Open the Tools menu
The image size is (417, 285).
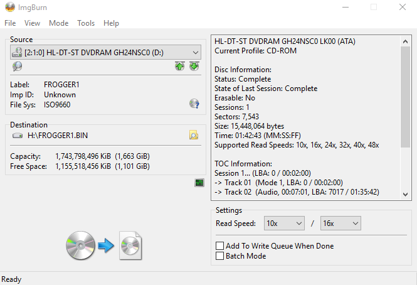tap(86, 23)
